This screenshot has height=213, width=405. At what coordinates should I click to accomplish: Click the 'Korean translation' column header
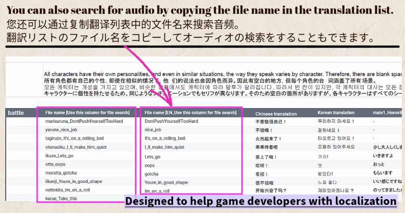tap(336, 112)
